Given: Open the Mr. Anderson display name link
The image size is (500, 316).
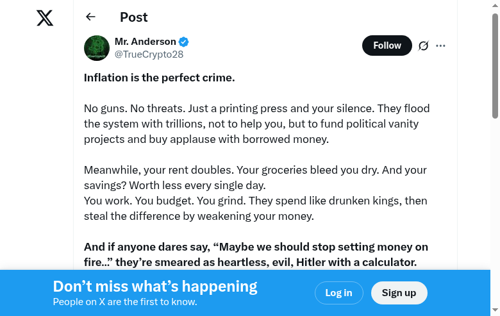Looking at the screenshot, I should click(x=145, y=42).
